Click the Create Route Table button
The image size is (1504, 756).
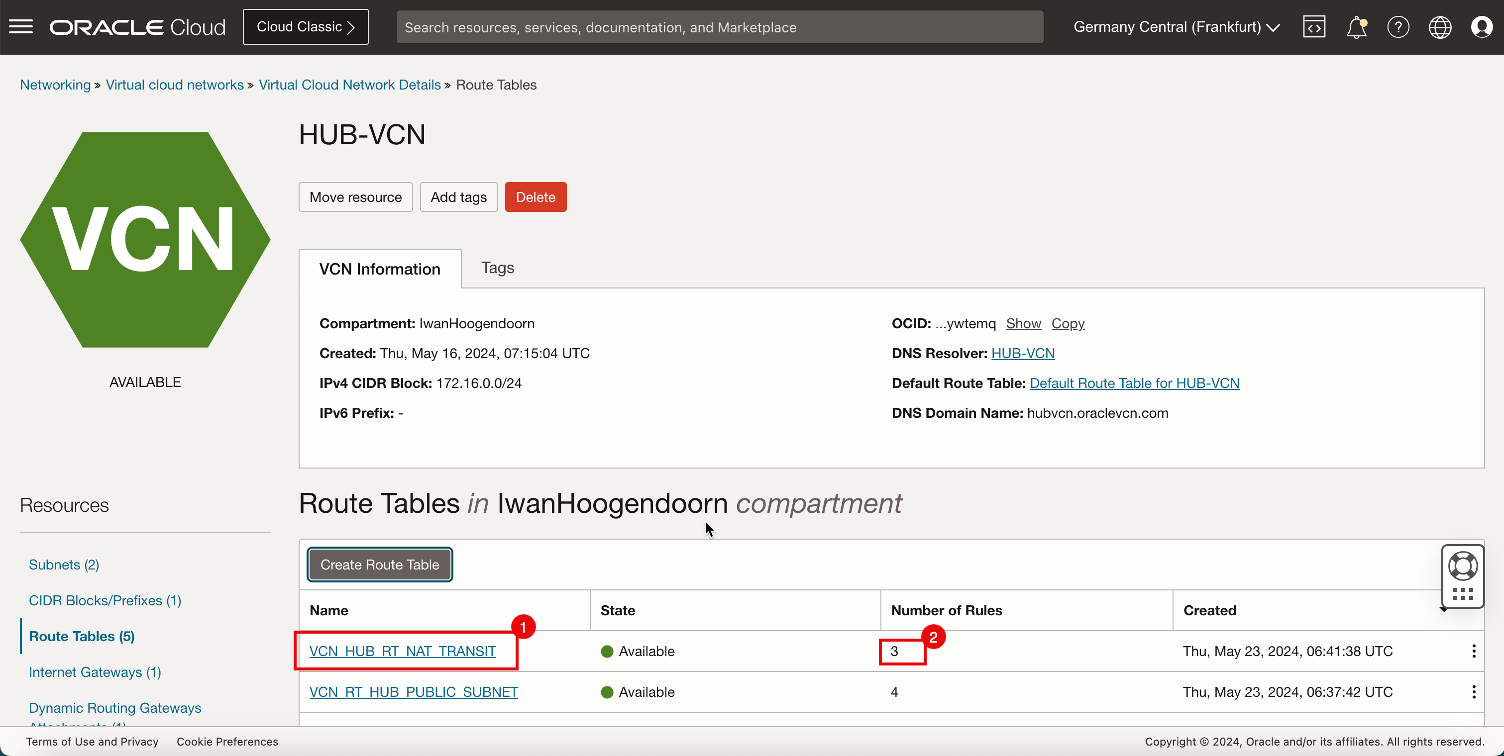coord(379,564)
